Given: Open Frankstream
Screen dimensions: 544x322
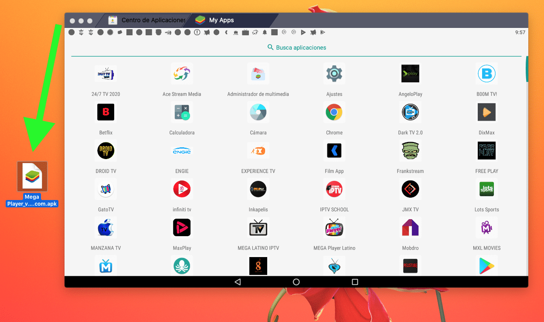Looking at the screenshot, I should click(410, 150).
